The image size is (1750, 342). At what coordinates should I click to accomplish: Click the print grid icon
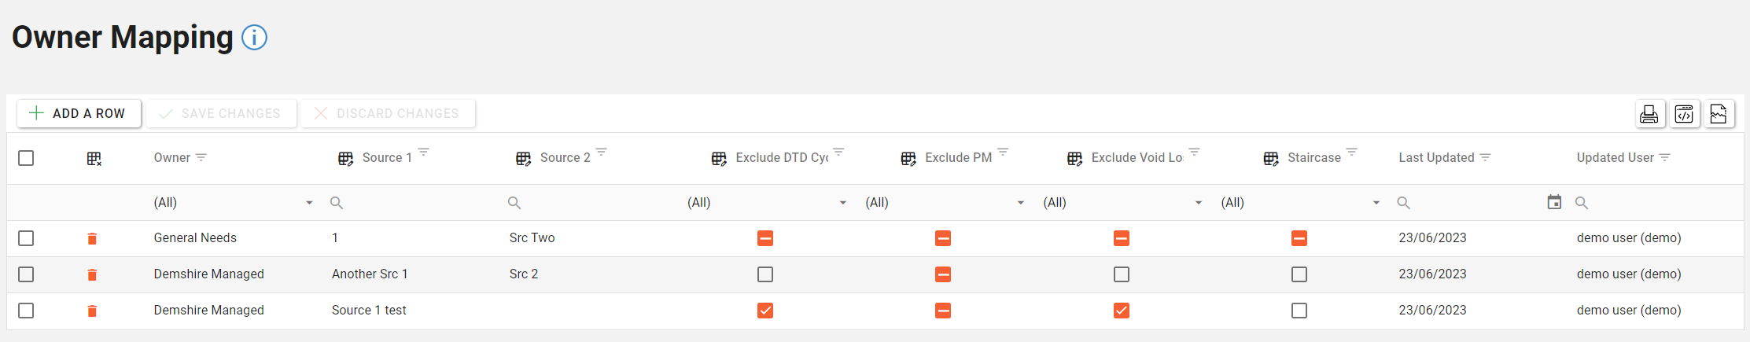coord(1649,114)
